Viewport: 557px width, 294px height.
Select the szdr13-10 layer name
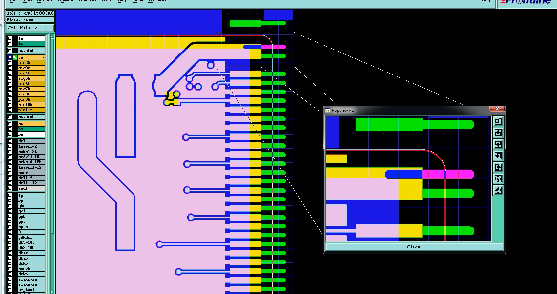(31, 157)
